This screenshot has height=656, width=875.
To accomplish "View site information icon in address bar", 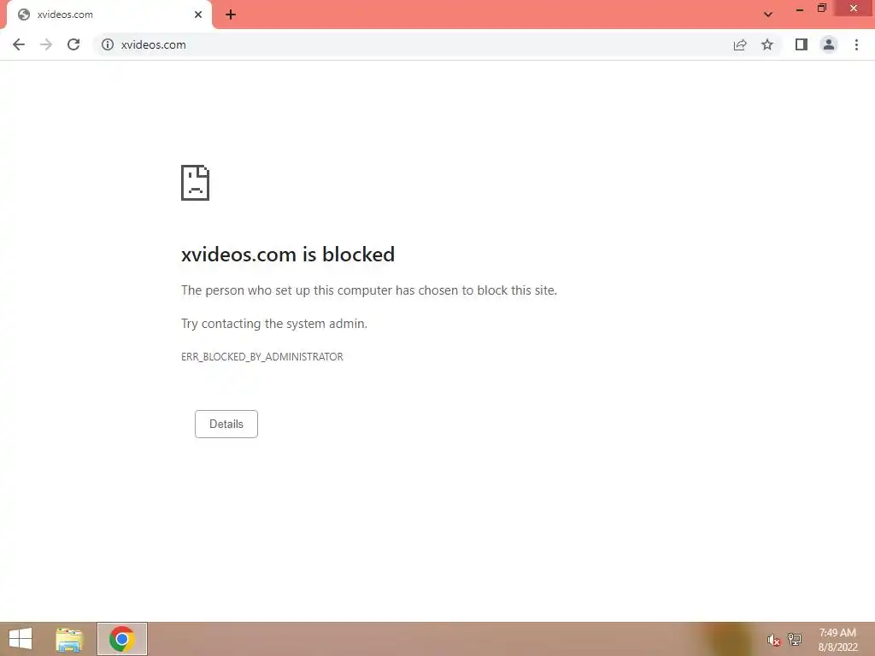I will (x=107, y=44).
